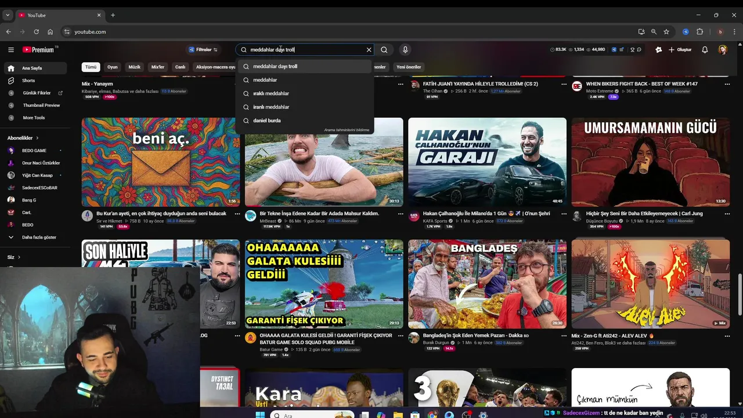Click the MrBeast channel name
This screenshot has width=743, height=418.
click(x=268, y=221)
